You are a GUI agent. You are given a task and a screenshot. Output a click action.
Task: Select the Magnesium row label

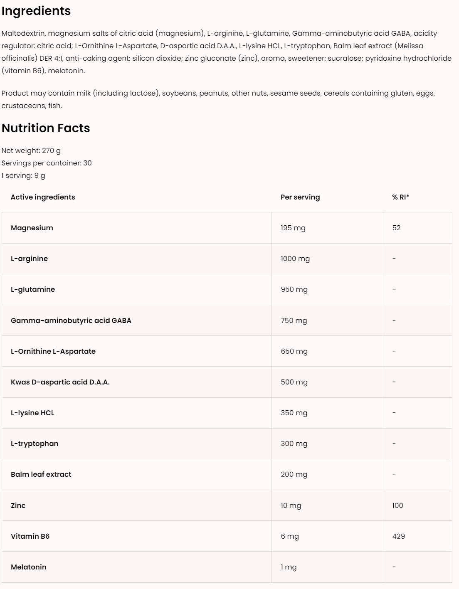pyautogui.click(x=32, y=228)
